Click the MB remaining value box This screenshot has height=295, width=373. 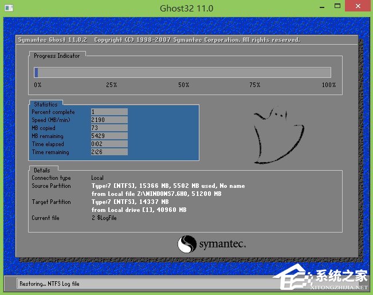(x=109, y=136)
